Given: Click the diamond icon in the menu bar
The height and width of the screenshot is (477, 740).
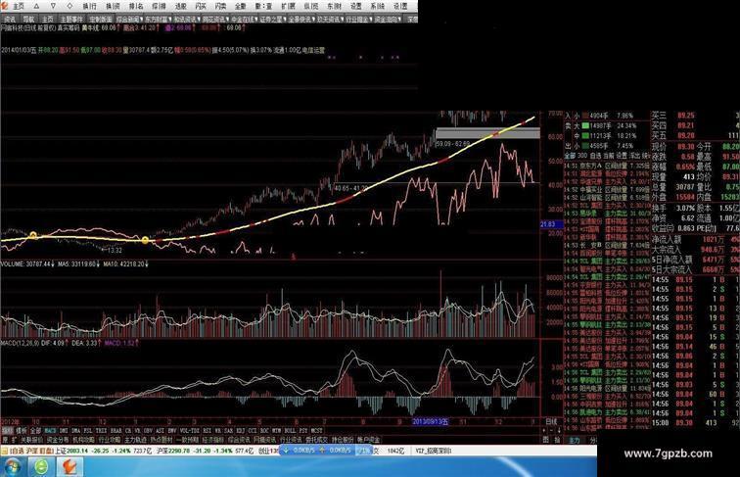Looking at the screenshot, I should tap(70, 6).
